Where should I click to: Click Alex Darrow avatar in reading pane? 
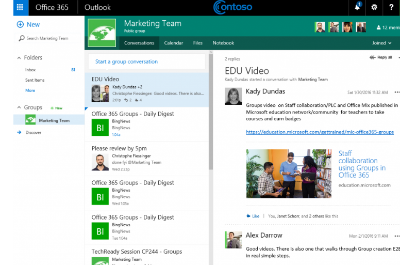coord(233,240)
